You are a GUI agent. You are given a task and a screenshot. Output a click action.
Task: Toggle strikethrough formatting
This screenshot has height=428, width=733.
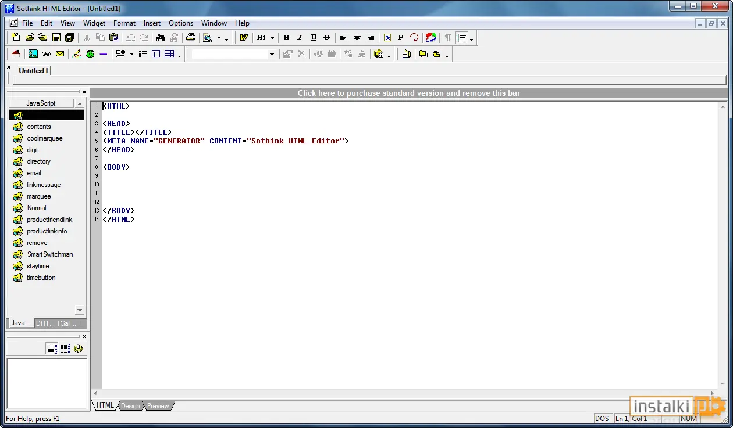(327, 38)
